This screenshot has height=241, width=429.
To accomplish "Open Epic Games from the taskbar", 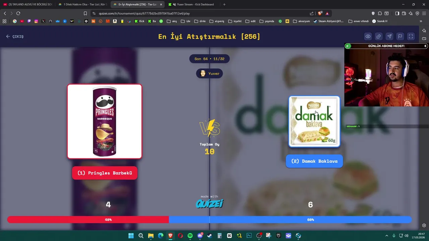I will point(279,236).
